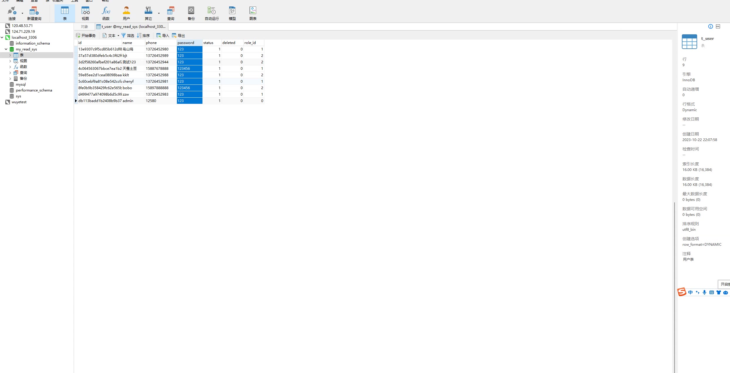This screenshot has height=373, width=730.
Task: Click the id column header
Action: coord(100,43)
